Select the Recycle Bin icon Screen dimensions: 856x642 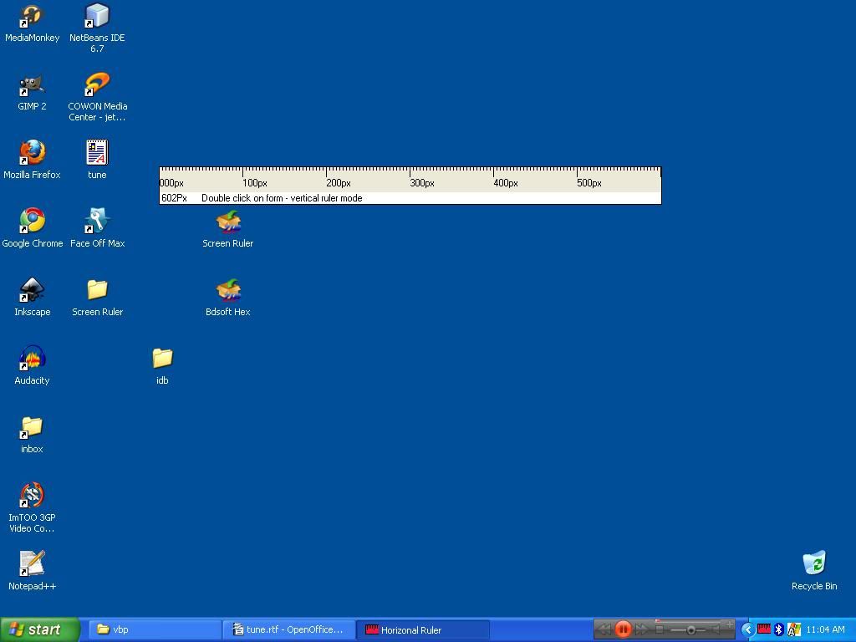[813, 564]
